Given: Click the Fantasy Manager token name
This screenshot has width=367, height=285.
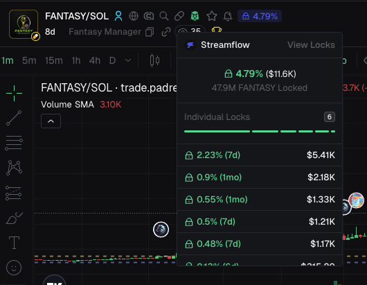Looking at the screenshot, I should [x=105, y=32].
